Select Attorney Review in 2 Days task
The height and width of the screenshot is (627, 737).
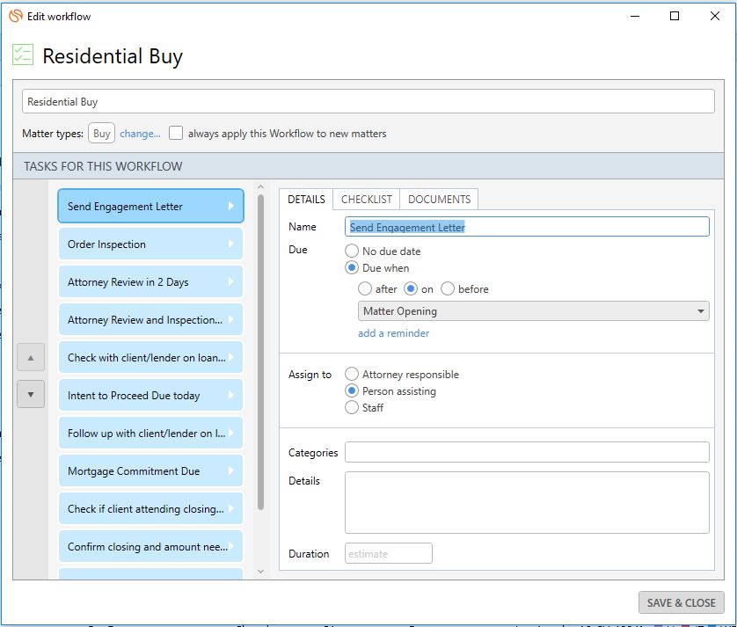pos(151,281)
